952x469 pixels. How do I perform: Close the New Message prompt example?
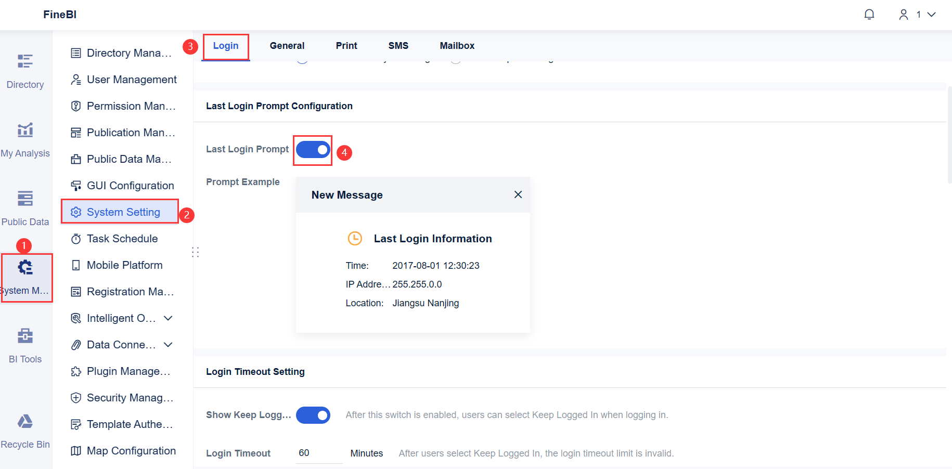tap(518, 194)
